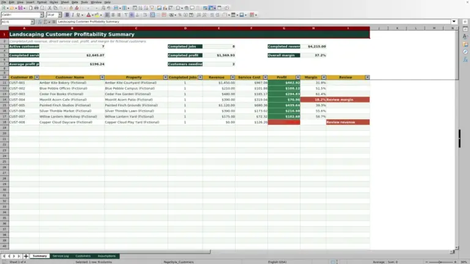Click the first sheet navigation arrow
Screen dimensions: 470x264
point(4,256)
